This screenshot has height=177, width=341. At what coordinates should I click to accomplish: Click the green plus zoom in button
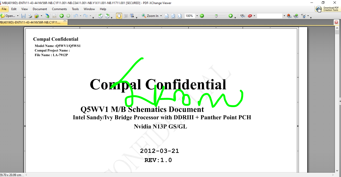point(231,16)
